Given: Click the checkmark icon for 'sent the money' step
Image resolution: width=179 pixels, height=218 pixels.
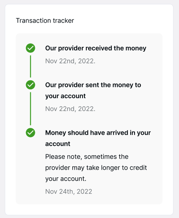Looking at the screenshot, I should (30, 85).
